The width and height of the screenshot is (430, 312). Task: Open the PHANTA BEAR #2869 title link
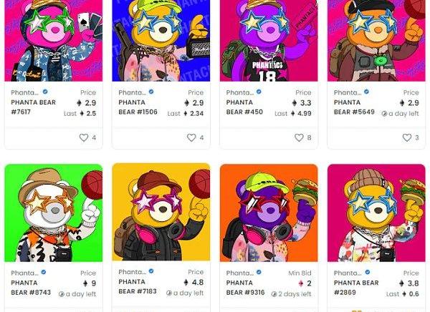[356, 288]
